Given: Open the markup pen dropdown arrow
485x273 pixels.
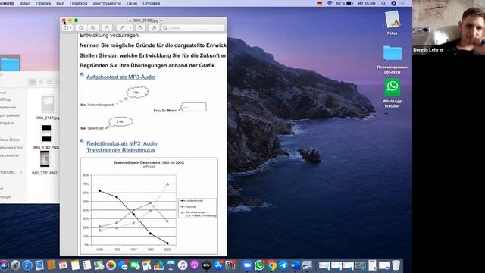Looking at the screenshot, I should [130, 28].
